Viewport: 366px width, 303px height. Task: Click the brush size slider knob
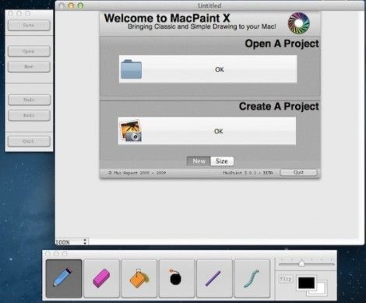tap(301, 263)
